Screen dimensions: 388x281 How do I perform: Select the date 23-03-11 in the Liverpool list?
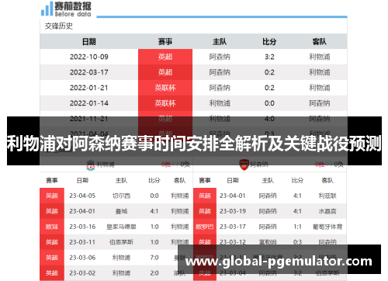82,242
